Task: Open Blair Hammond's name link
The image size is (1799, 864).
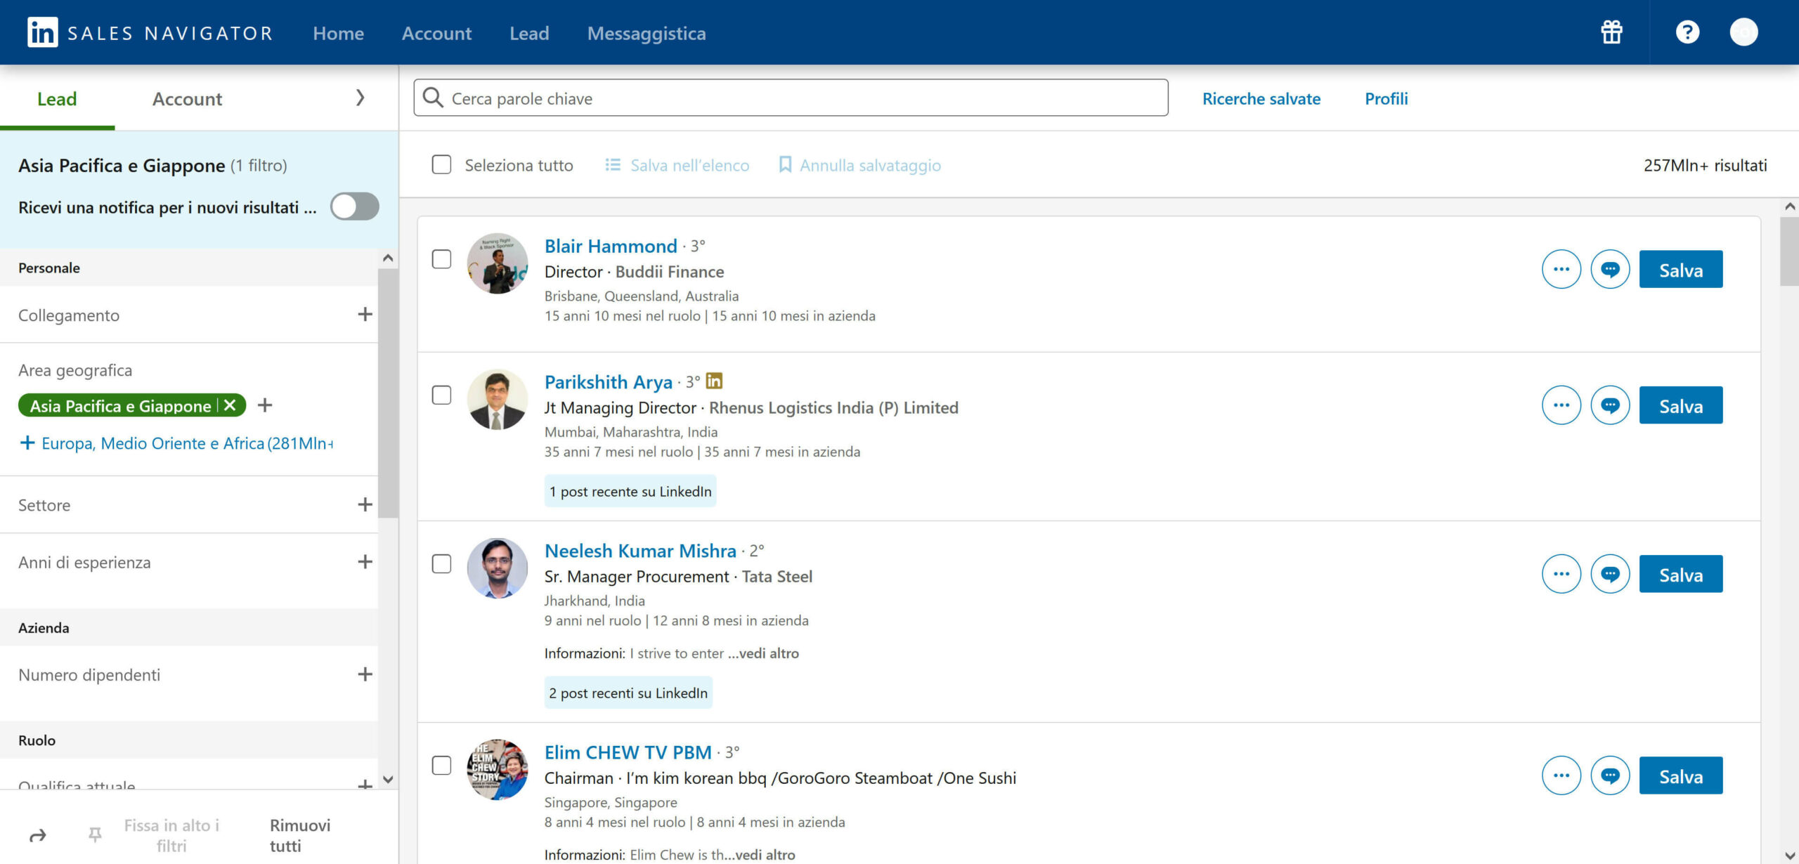Action: (x=611, y=246)
